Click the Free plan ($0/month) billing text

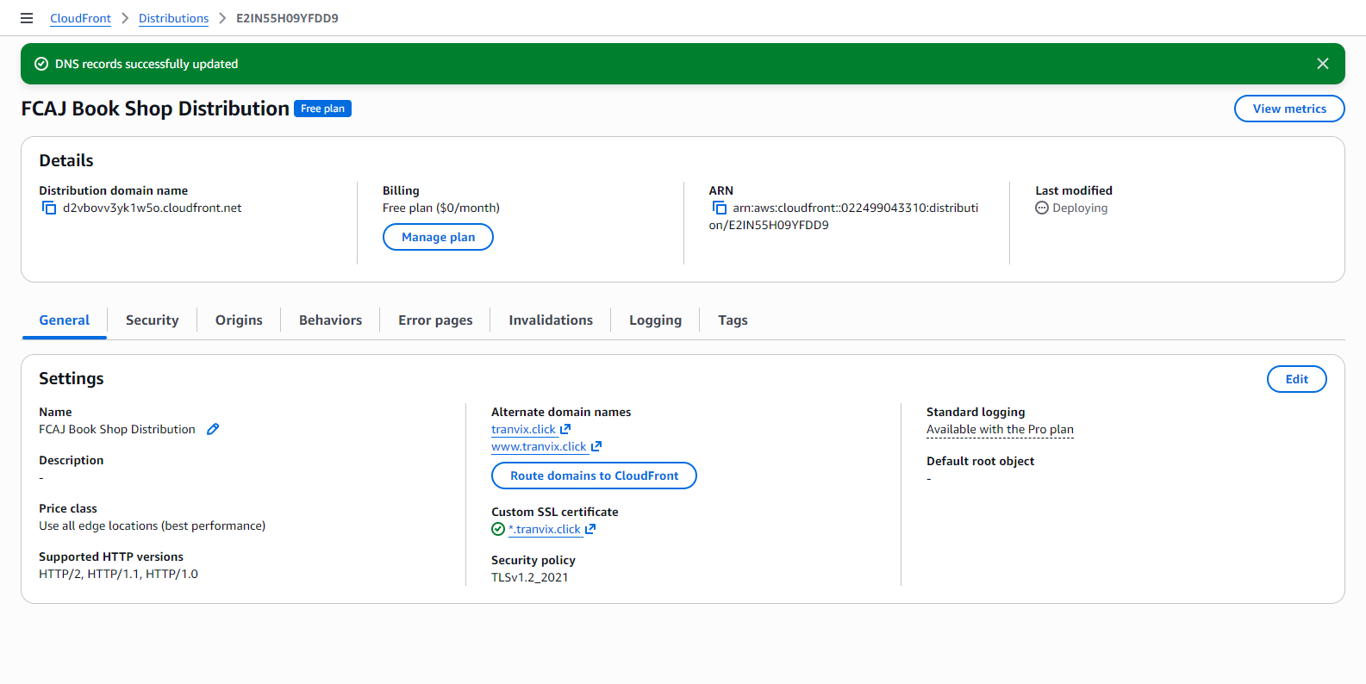(441, 208)
